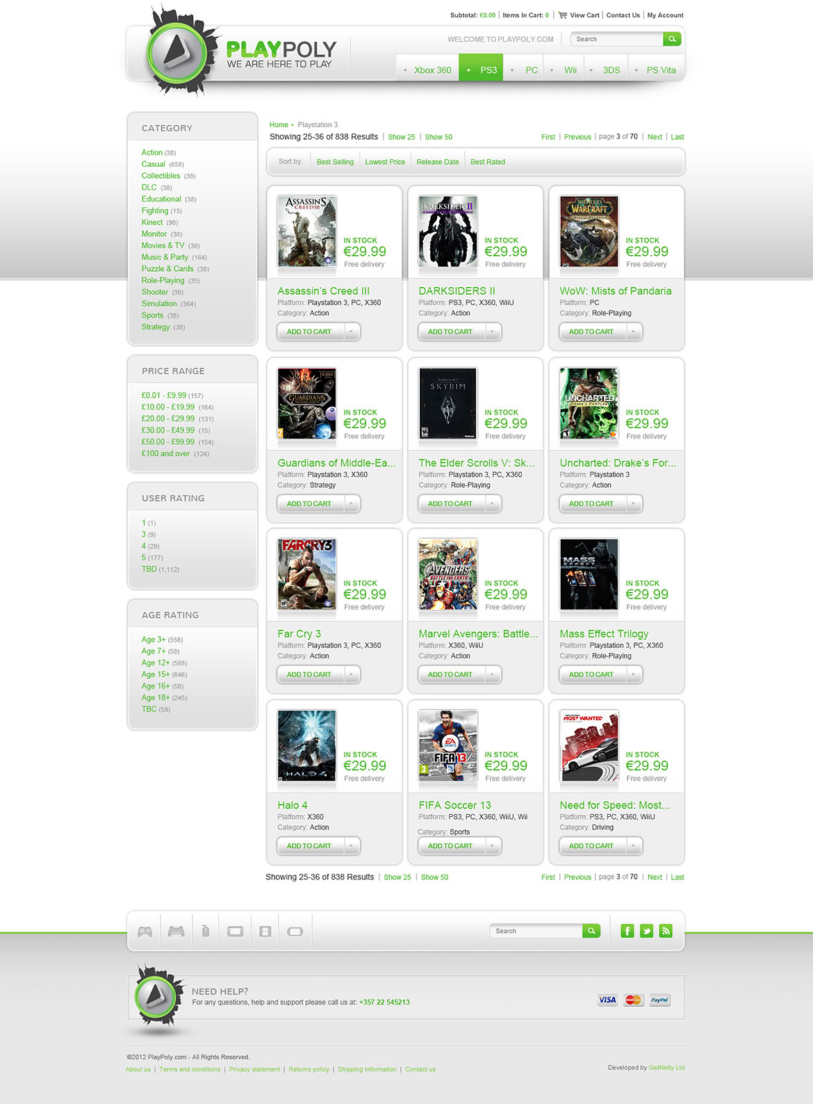813x1104 pixels.
Task: Filter by Age 18+ rating
Action: pos(156,697)
